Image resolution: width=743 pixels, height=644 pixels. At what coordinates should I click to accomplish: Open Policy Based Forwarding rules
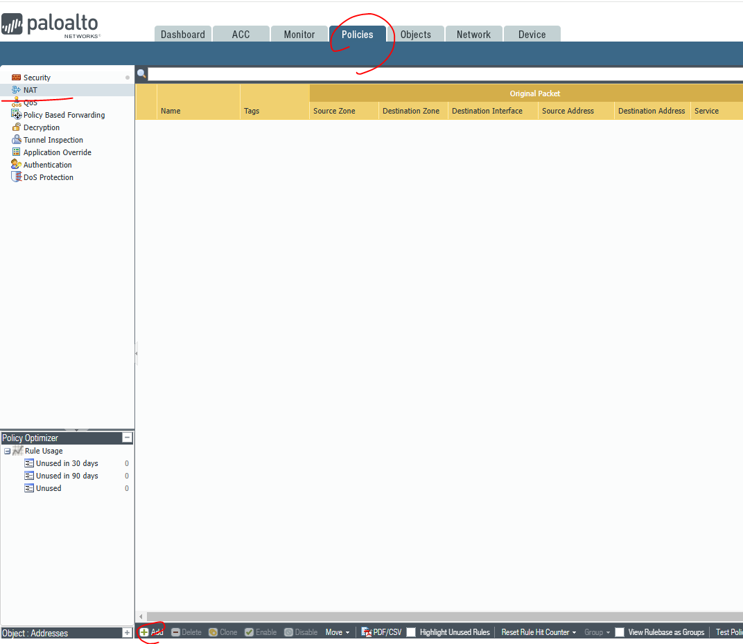click(x=64, y=114)
